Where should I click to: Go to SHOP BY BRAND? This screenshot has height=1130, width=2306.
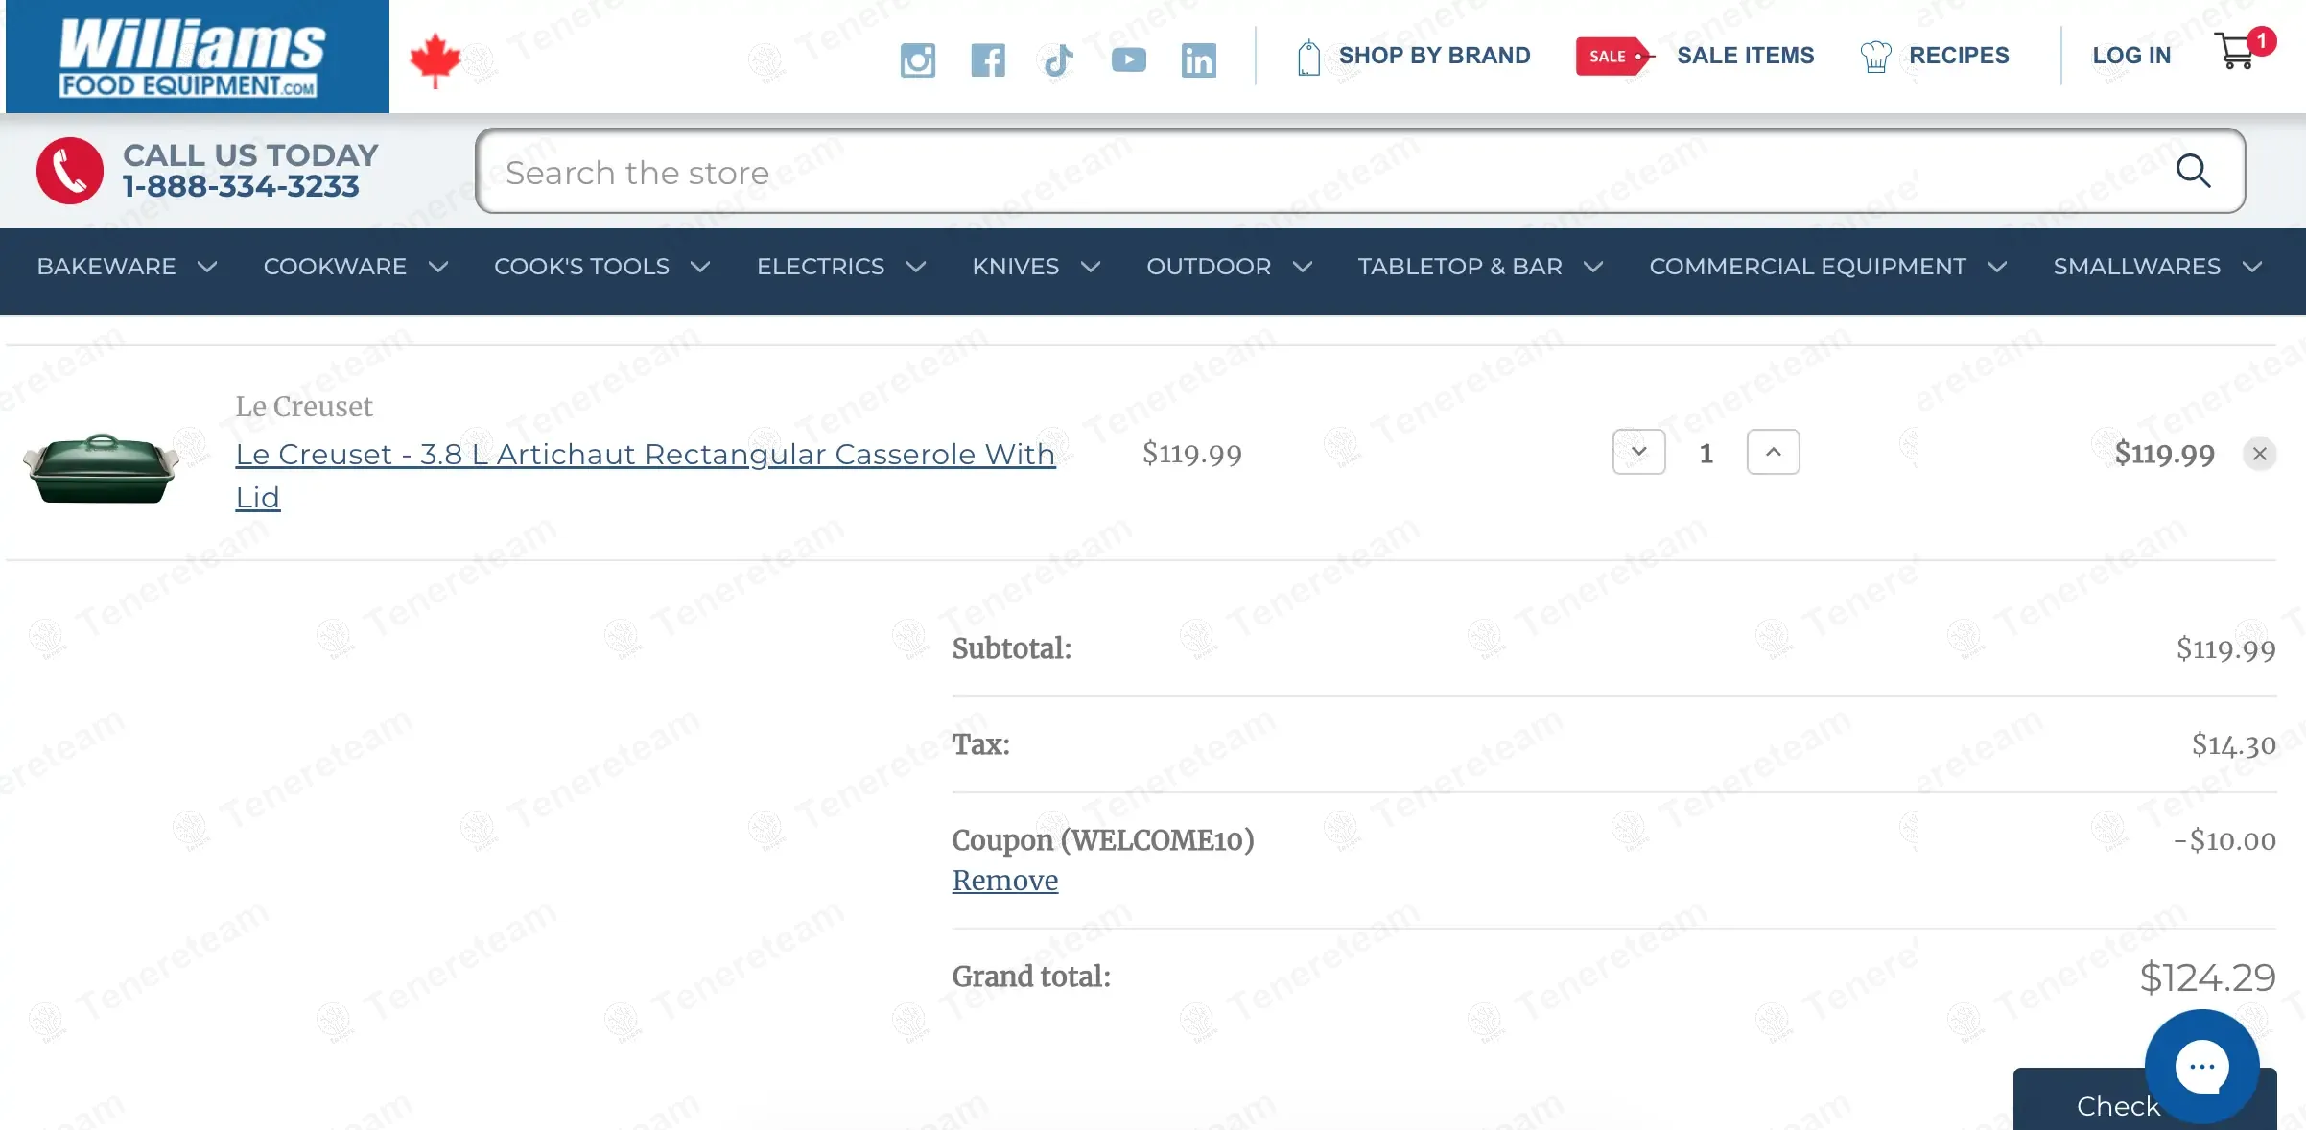pyautogui.click(x=1434, y=56)
